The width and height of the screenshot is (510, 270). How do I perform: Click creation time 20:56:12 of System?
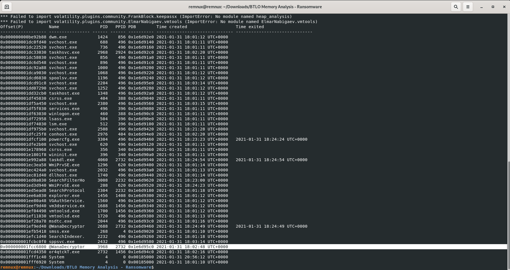[x=192, y=257]
